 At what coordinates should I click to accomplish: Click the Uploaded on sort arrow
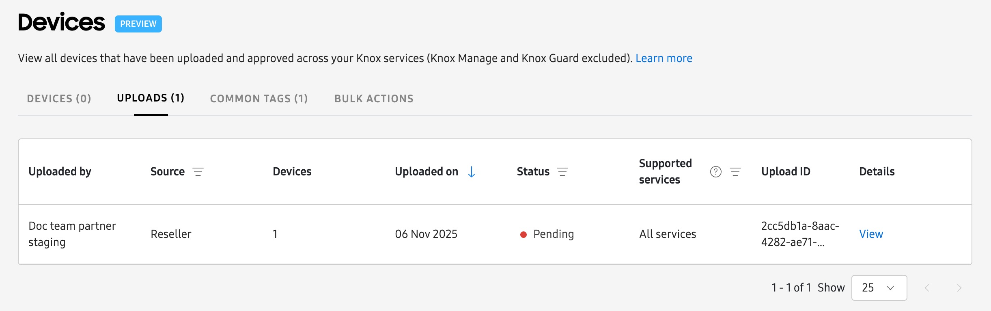click(472, 172)
